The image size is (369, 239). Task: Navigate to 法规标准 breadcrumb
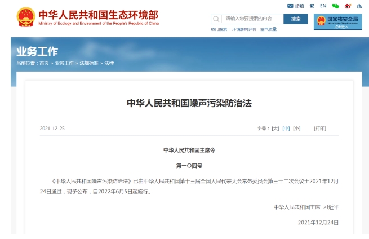pyautogui.click(x=88, y=63)
